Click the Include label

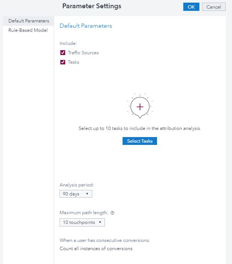point(68,43)
